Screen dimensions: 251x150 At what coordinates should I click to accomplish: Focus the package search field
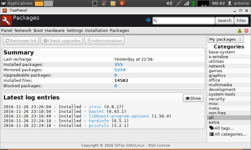coord(184,21)
